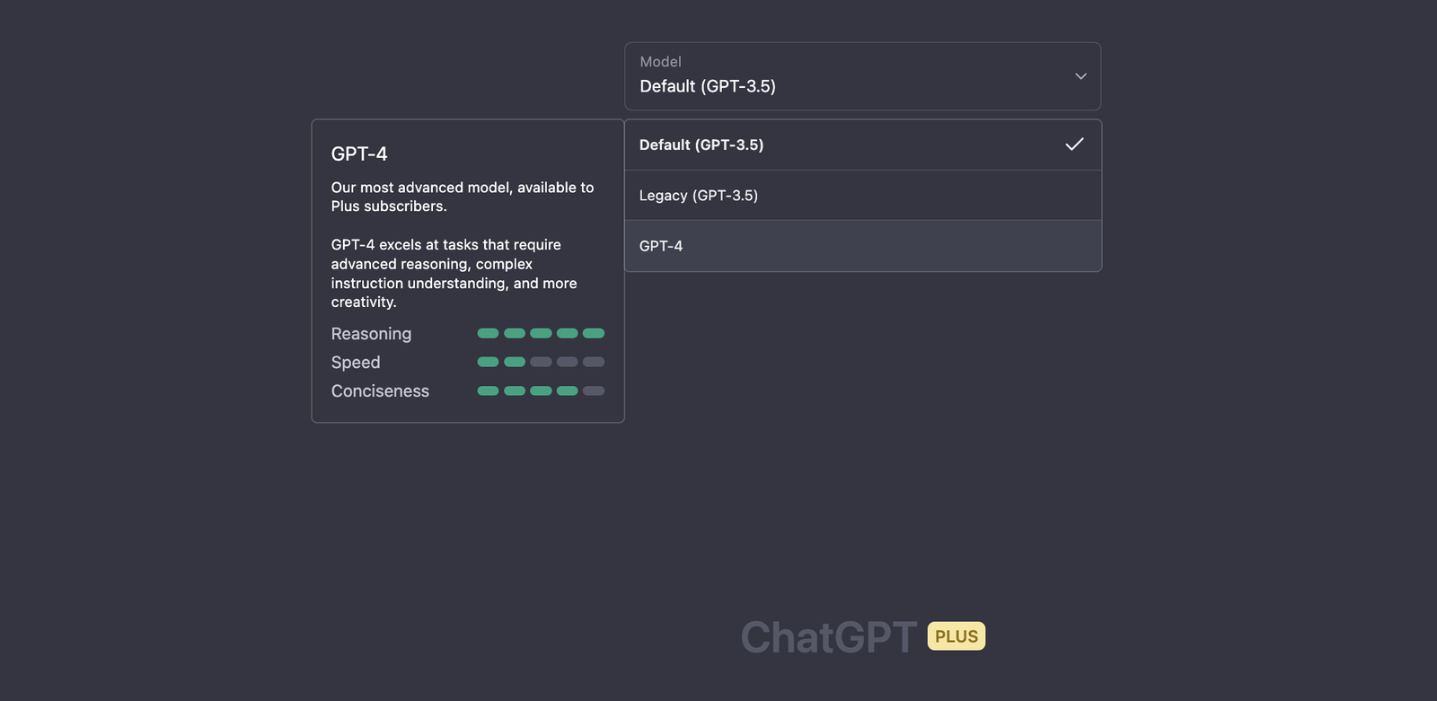Viewport: 1437px width, 701px height.
Task: Click the Reasoning label
Action: click(371, 334)
